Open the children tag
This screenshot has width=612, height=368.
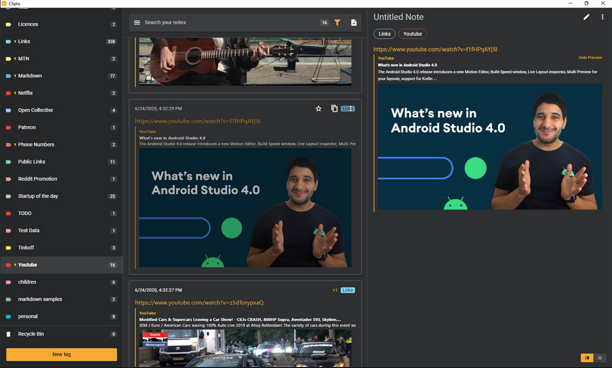tap(61, 282)
